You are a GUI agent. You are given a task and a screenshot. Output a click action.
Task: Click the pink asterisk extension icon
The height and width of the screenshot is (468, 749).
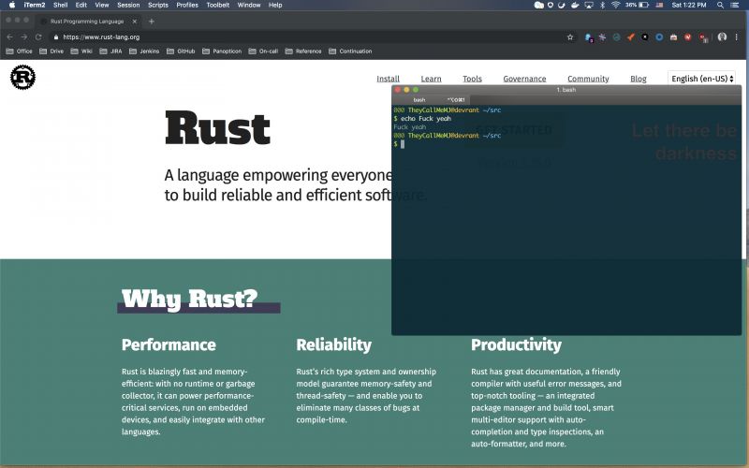click(602, 37)
